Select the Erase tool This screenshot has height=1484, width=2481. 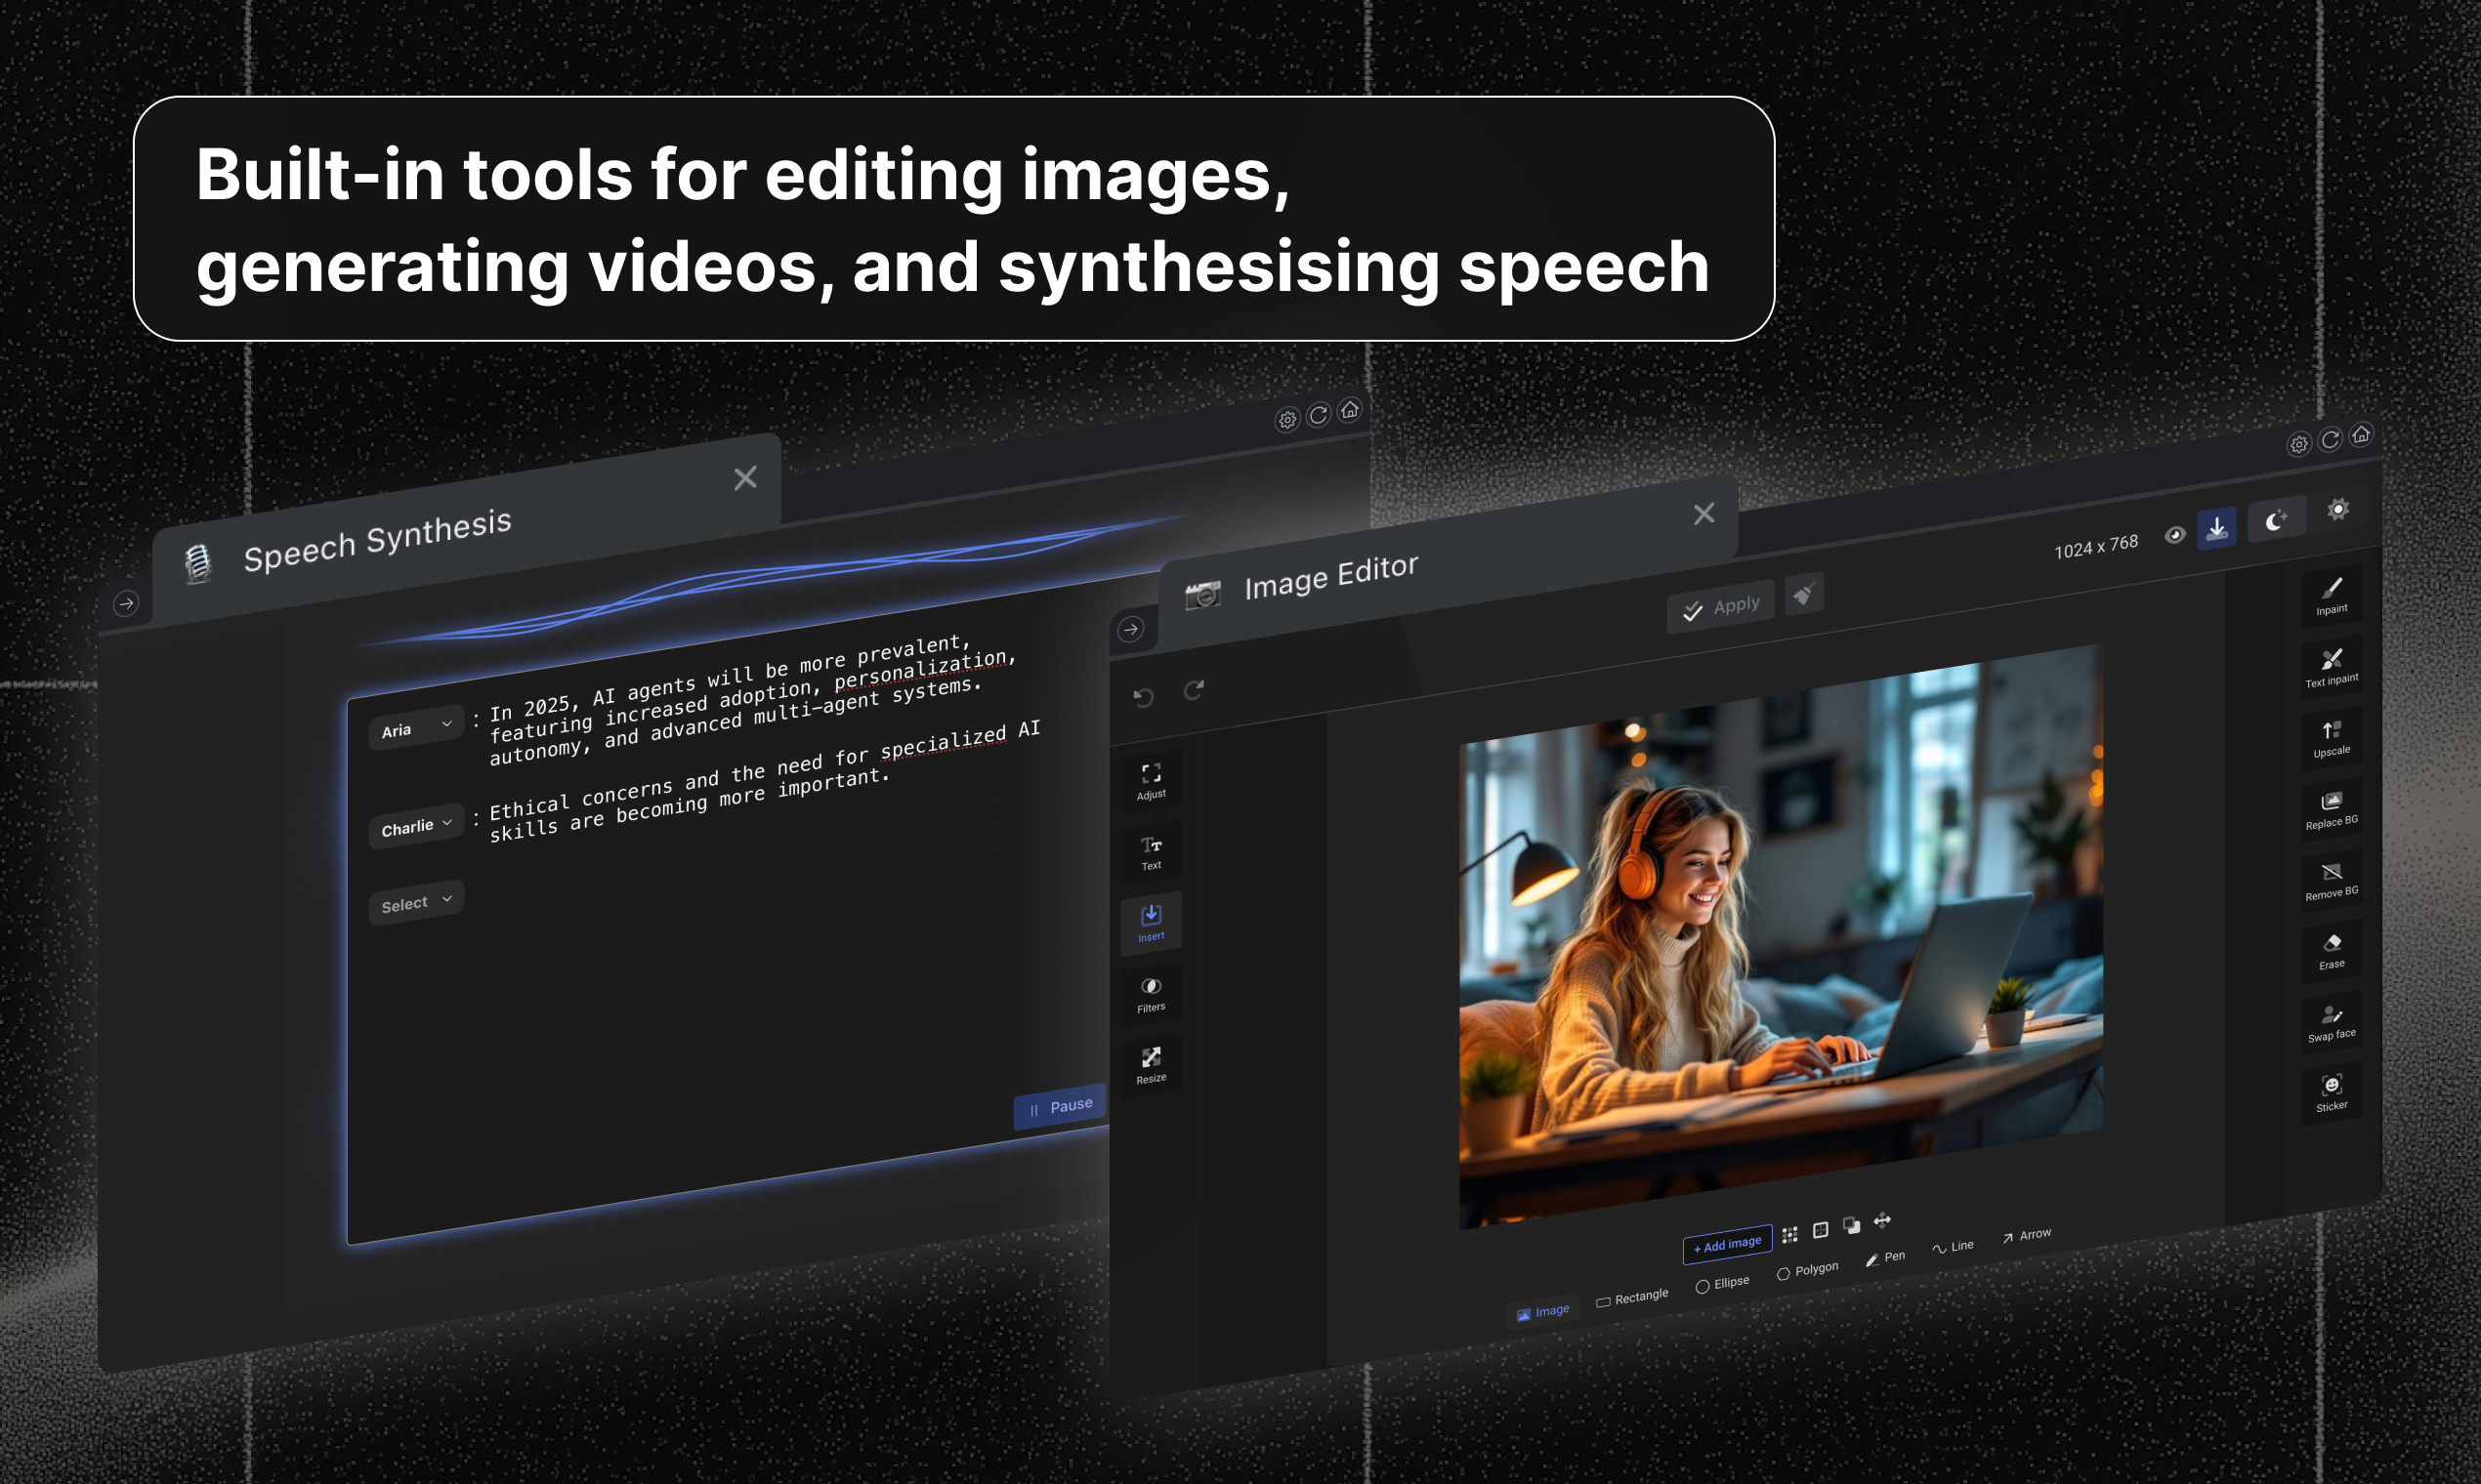tap(2331, 950)
